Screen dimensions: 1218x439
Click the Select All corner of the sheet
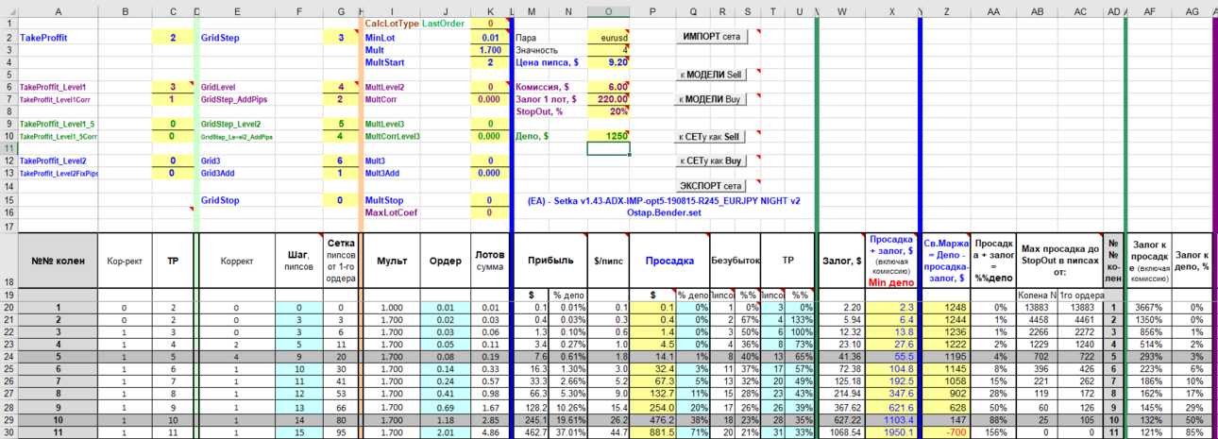click(8, 11)
